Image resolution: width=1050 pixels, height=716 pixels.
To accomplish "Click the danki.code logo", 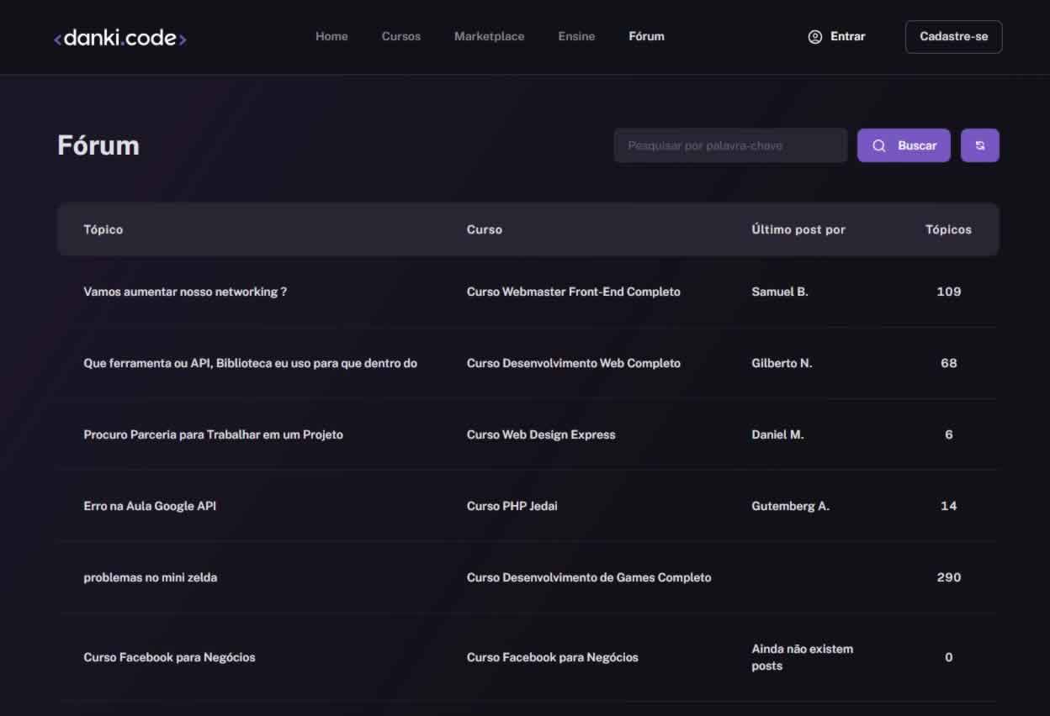I will coord(120,38).
